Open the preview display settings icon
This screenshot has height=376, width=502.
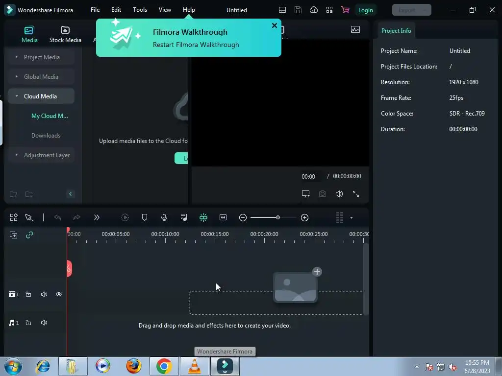(306, 194)
